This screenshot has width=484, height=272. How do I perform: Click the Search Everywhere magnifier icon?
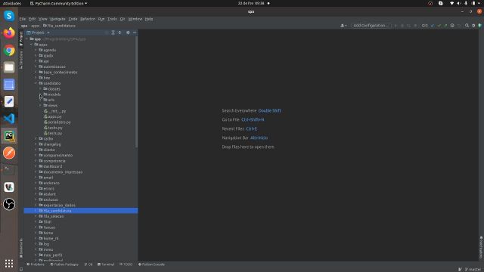pyautogui.click(x=467, y=26)
